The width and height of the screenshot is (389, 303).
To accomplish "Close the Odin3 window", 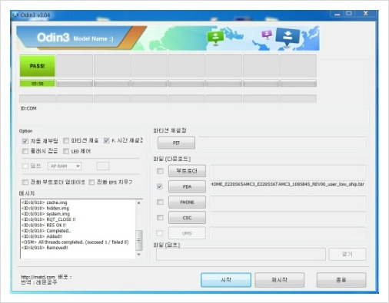I will click(x=366, y=14).
